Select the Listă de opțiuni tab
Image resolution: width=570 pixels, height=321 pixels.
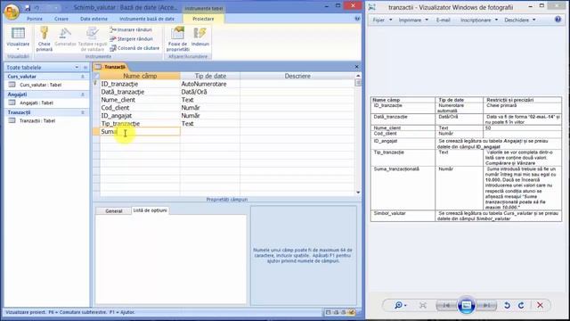(150, 210)
